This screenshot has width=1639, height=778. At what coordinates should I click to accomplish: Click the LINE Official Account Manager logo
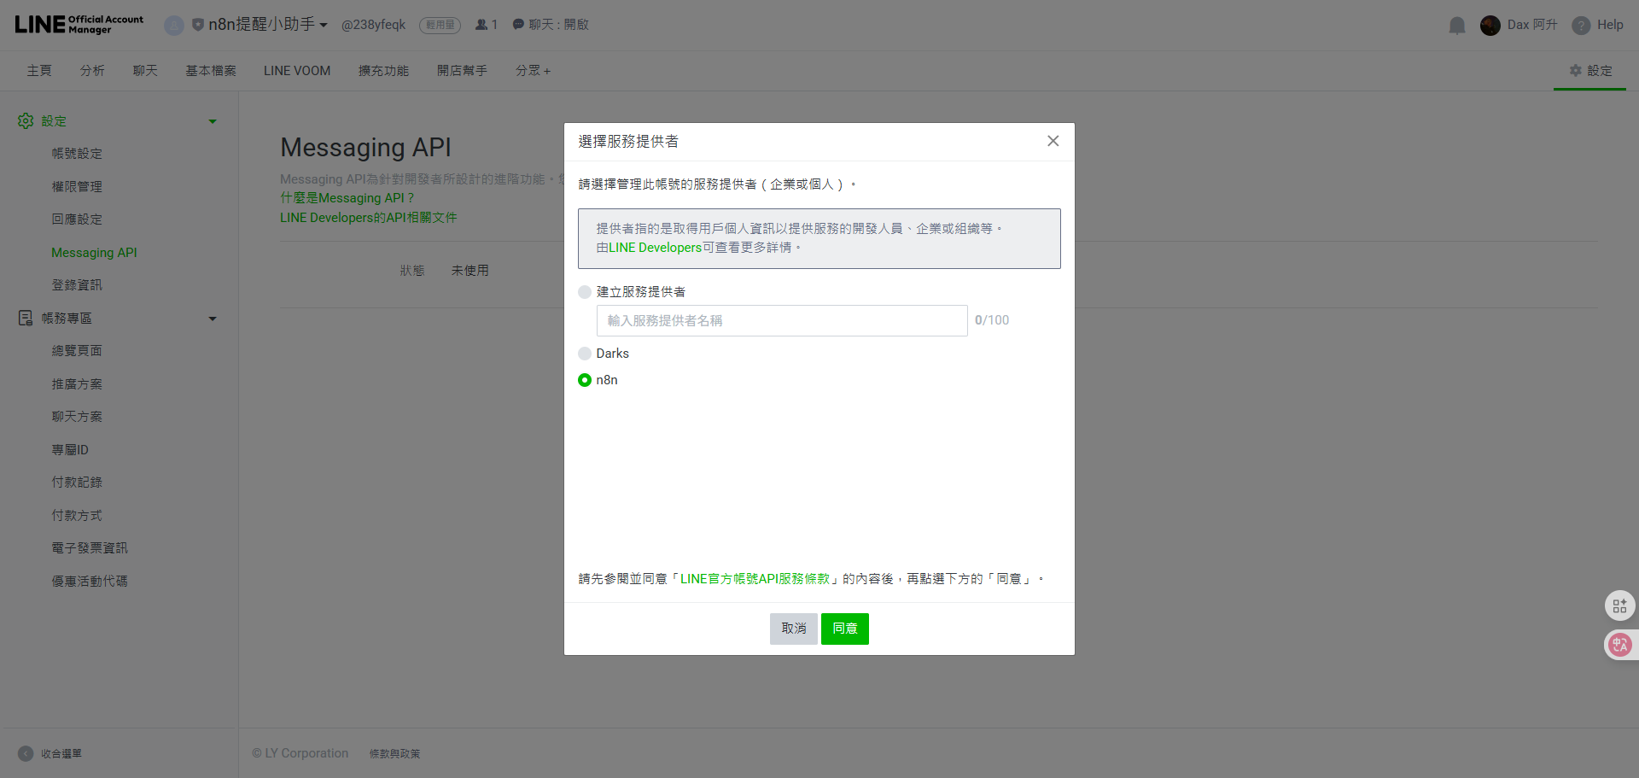[77, 24]
